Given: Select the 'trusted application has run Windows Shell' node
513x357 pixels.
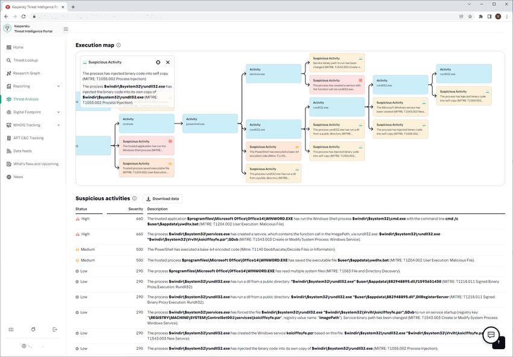Looking at the screenshot, I should [x=147, y=145].
